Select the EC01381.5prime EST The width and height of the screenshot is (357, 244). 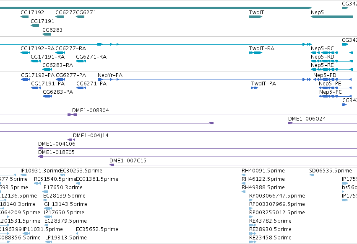(x=78, y=183)
